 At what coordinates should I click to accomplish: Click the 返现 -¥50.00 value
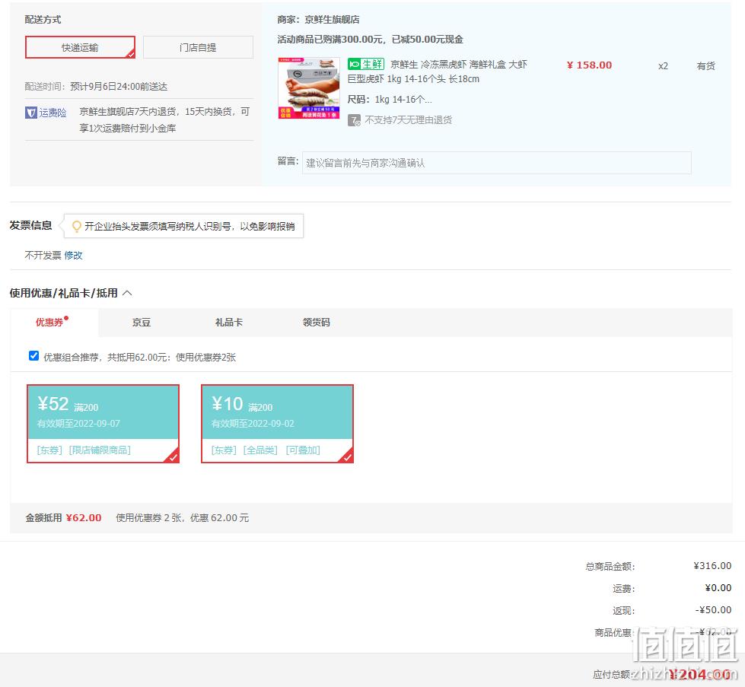tap(714, 610)
